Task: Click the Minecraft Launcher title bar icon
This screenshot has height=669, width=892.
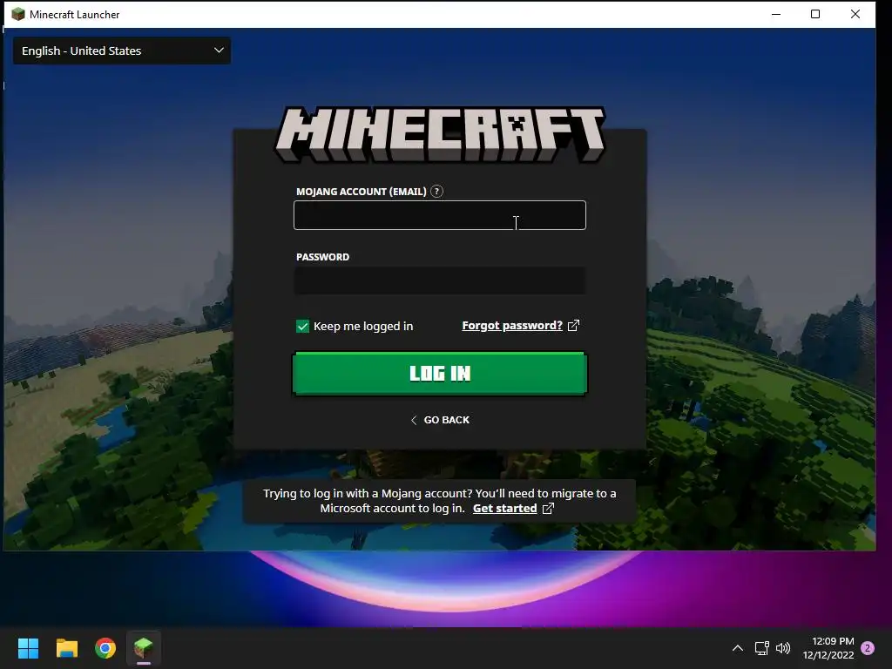Action: tap(18, 14)
